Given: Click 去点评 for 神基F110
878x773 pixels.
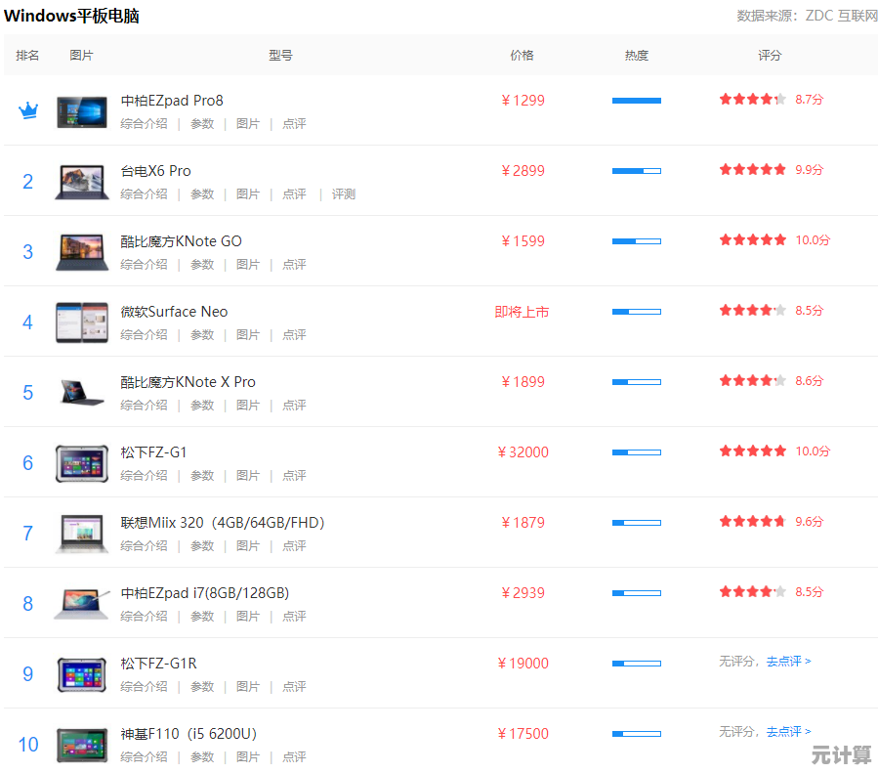Looking at the screenshot, I should tap(787, 732).
